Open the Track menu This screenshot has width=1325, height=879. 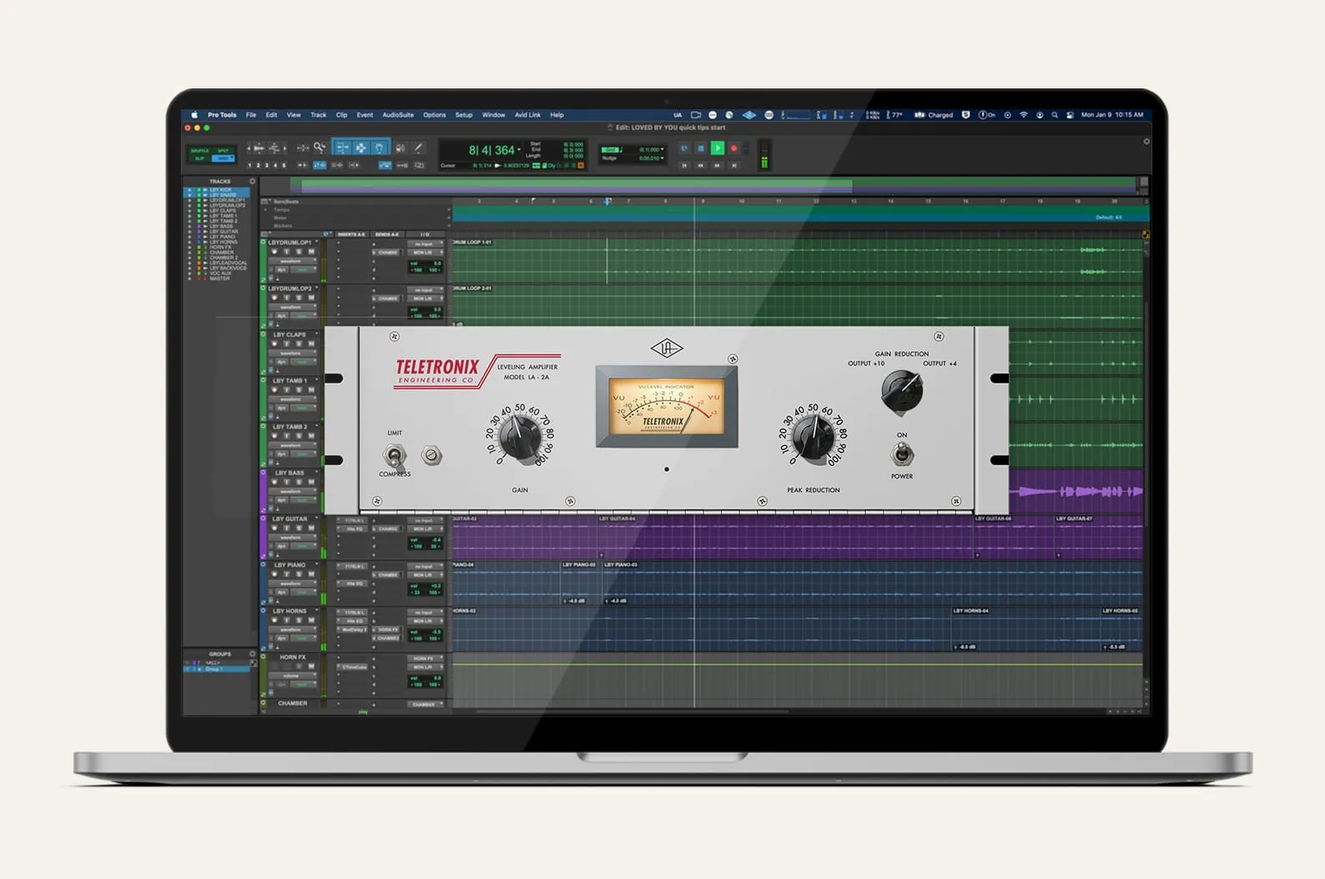318,115
